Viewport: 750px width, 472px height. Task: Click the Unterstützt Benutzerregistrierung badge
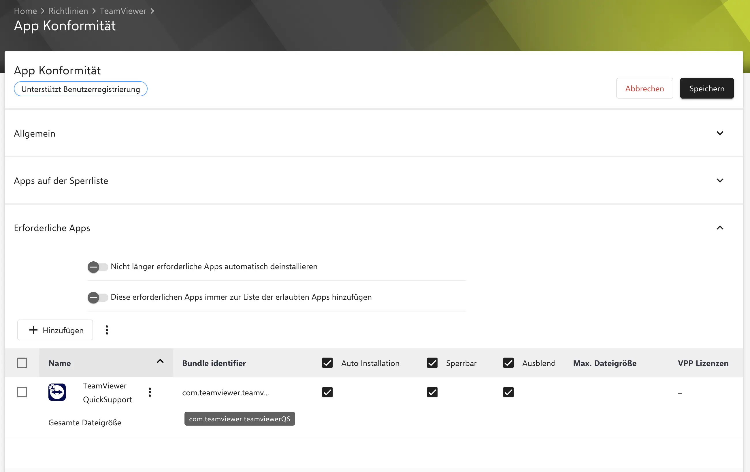pos(80,89)
